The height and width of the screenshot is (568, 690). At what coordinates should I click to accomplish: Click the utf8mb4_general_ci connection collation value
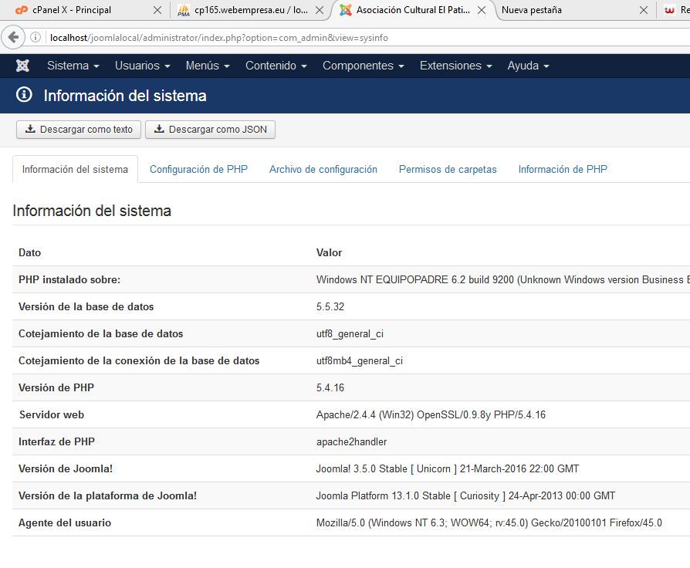click(x=360, y=360)
